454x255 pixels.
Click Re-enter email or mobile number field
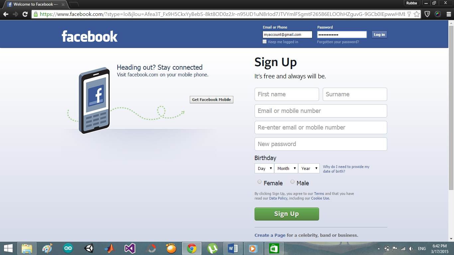coord(321,127)
